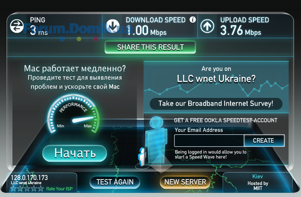Click the Test Again button
Screen dimensions: 301x197
[x=115, y=182]
